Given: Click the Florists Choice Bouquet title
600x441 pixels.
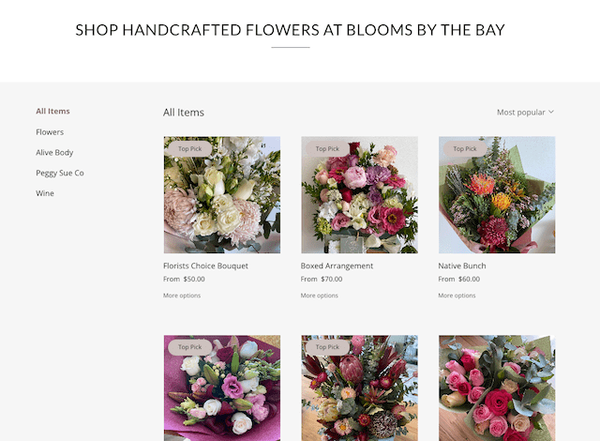Looking at the screenshot, I should coord(205,266).
